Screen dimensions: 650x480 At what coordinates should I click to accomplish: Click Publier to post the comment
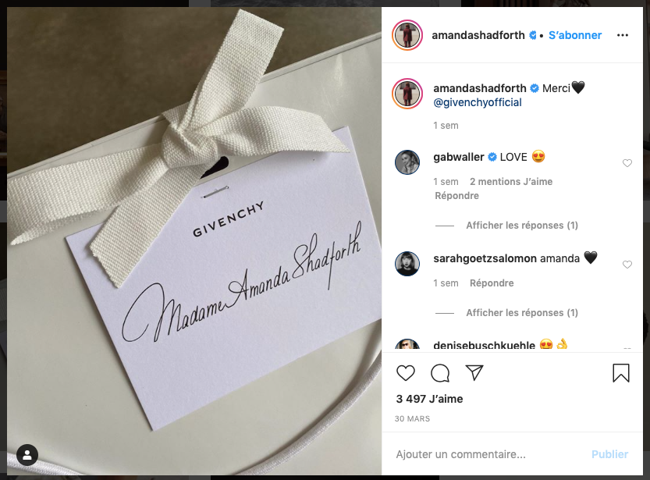609,454
